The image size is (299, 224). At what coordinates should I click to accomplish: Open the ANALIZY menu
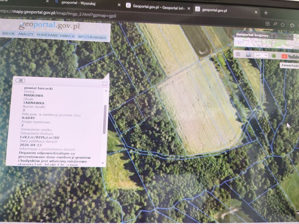point(26,34)
